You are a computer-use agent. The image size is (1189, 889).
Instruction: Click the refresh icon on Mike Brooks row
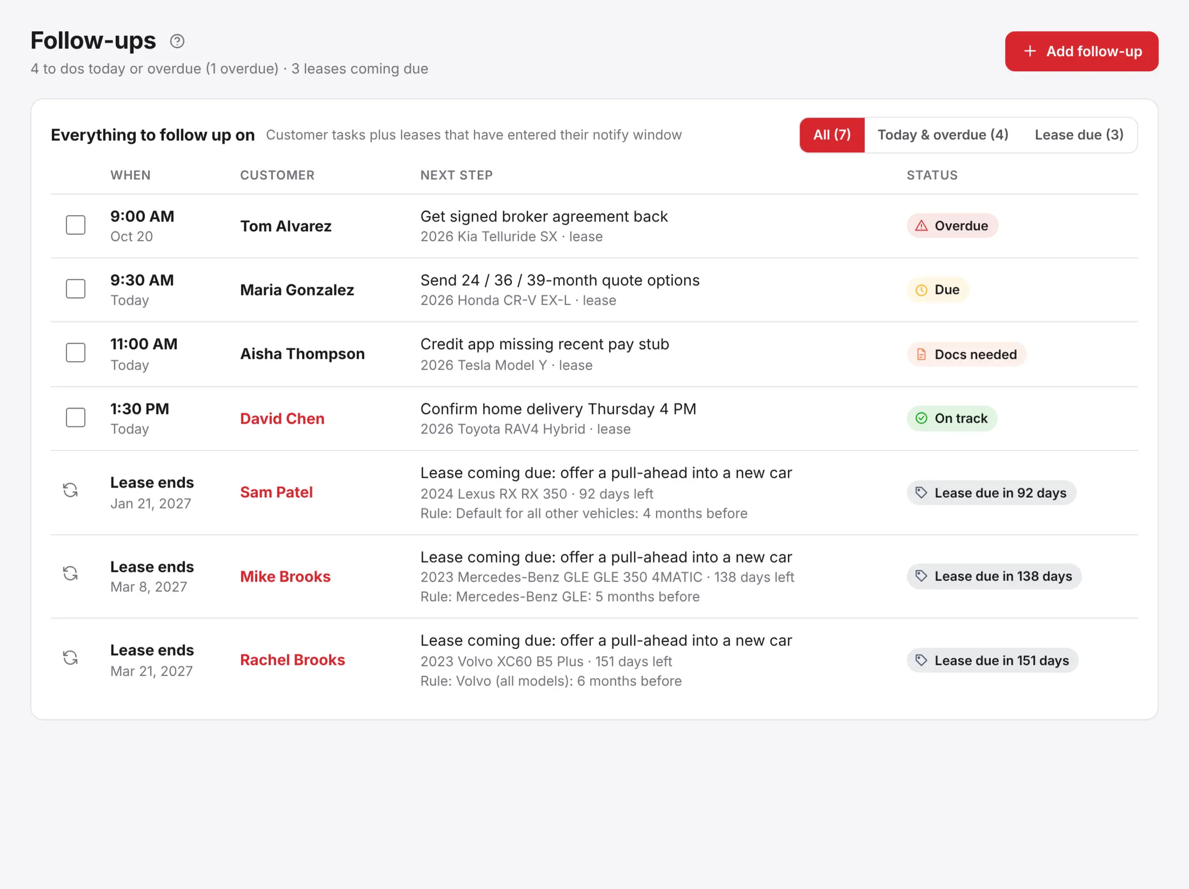coord(70,573)
